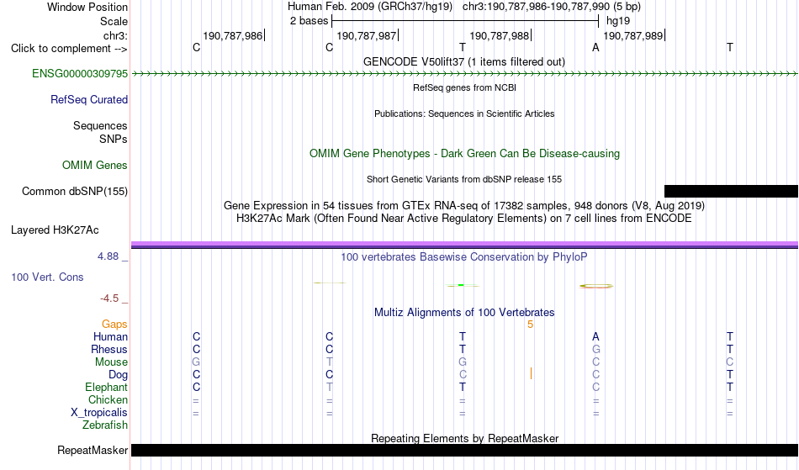Click the Rhesus species label
Image resolution: width=799 pixels, height=470 pixels.
[x=109, y=350]
